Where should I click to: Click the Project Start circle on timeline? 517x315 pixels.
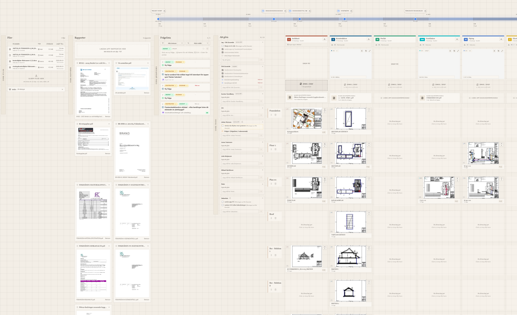[158, 19]
